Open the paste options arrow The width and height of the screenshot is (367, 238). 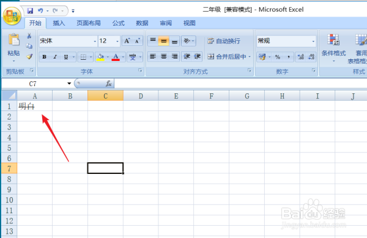[13, 61]
